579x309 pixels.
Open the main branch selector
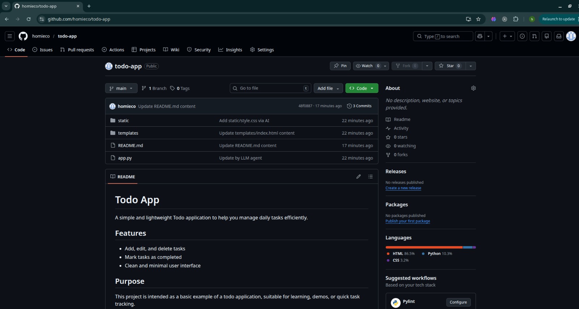[121, 88]
